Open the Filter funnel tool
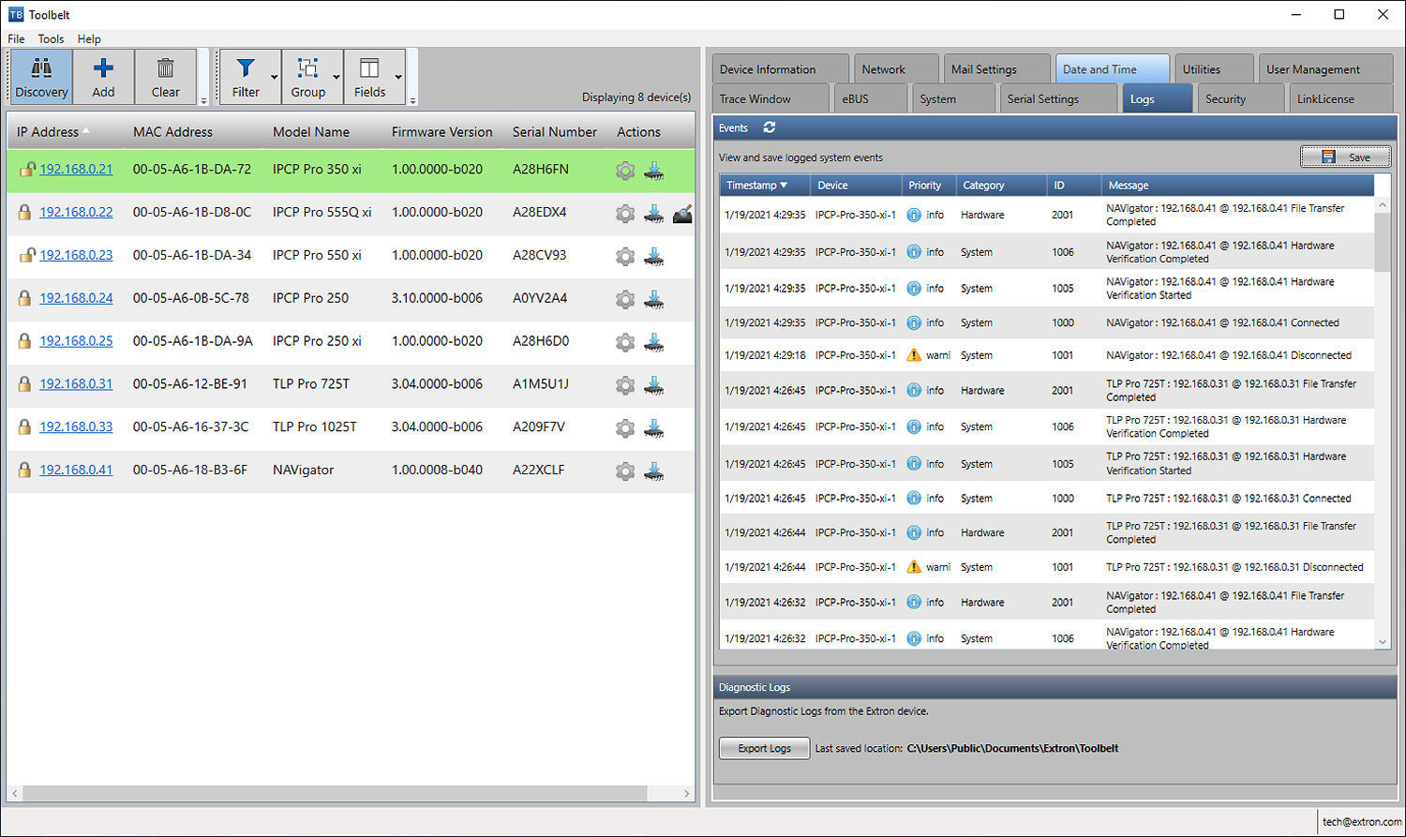This screenshot has height=837, width=1406. (x=246, y=77)
